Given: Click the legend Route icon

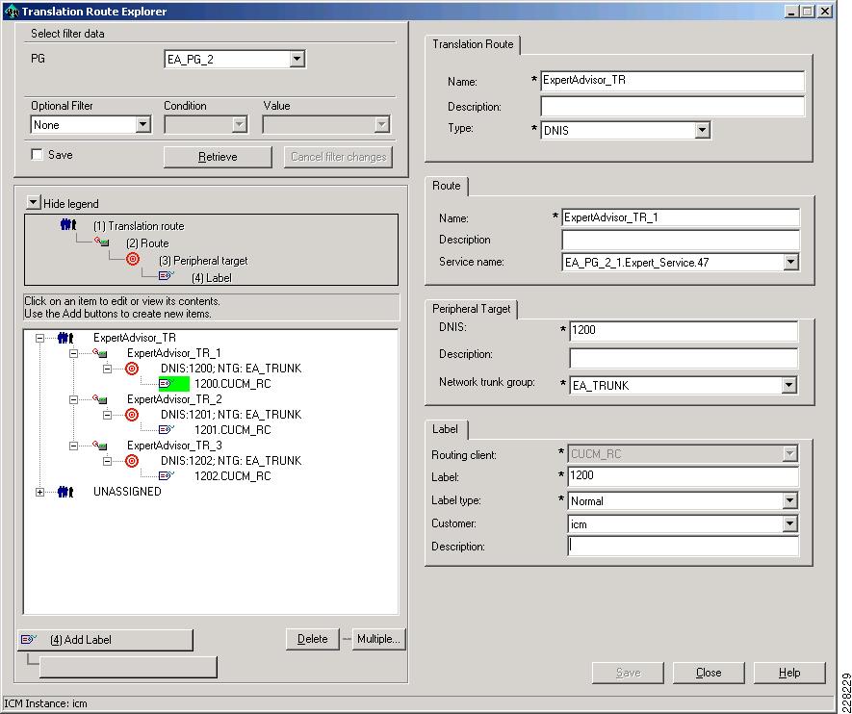Looking at the screenshot, I should [102, 242].
